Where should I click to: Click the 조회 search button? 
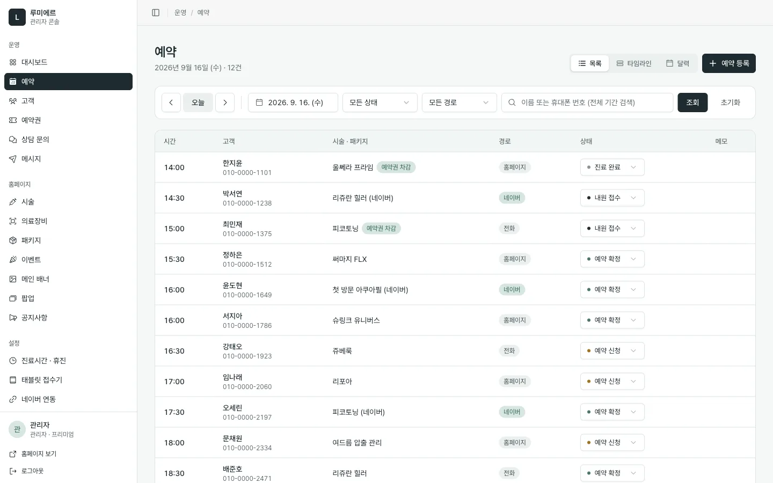tap(692, 103)
